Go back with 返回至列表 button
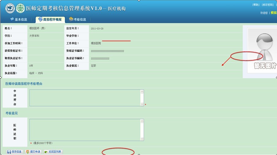Image resolution: width=277 pixels, height=155 pixels. coord(53,152)
